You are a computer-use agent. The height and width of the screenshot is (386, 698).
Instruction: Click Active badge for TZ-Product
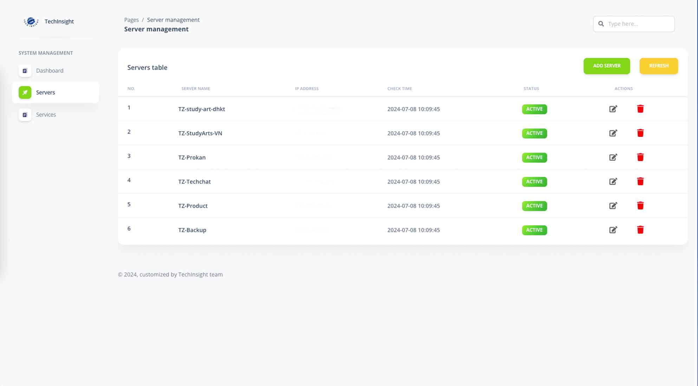point(534,206)
